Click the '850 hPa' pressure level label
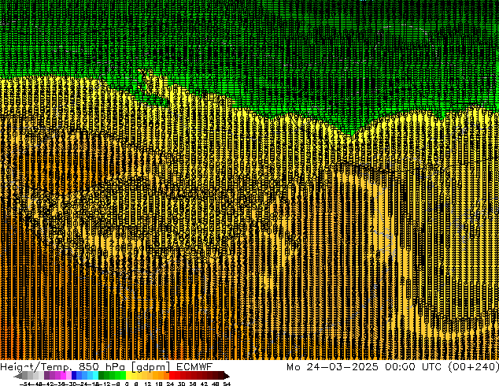Screen dimensions: 499x386 [x=102, y=367]
